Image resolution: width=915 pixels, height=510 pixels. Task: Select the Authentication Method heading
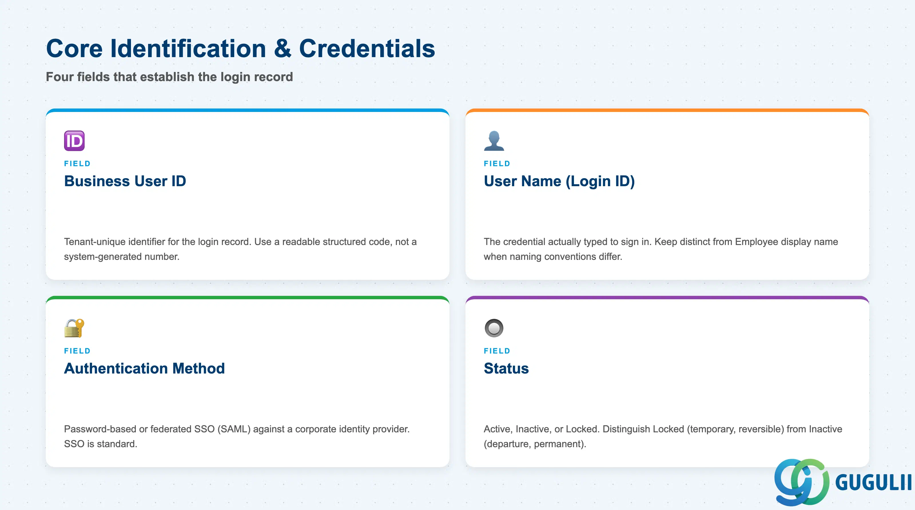tap(144, 368)
